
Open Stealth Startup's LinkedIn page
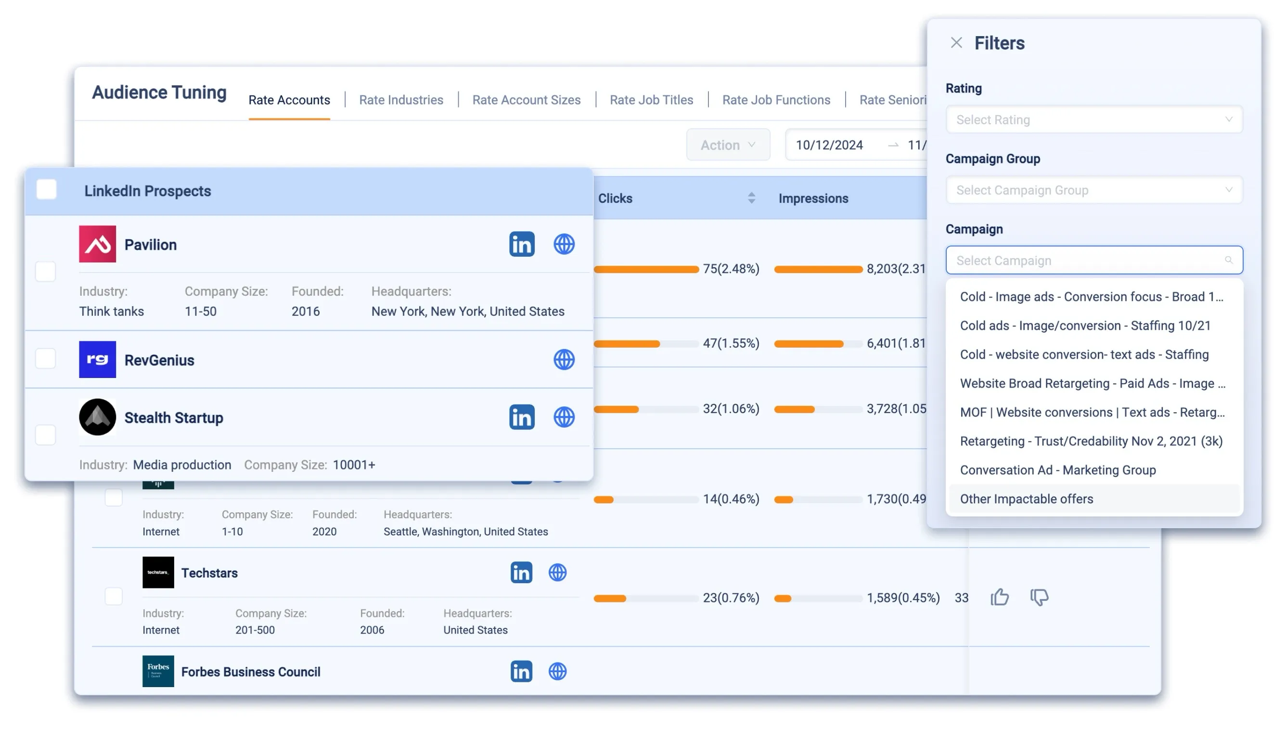click(x=521, y=417)
